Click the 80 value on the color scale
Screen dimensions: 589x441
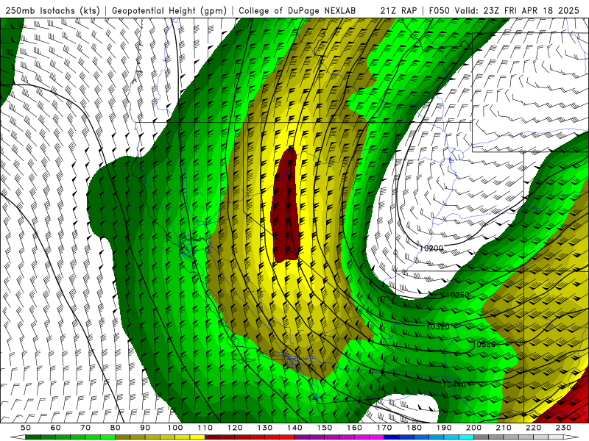[x=116, y=428]
